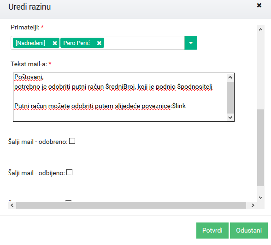
Task: Click empty space in recipients field
Action: pyautogui.click(x=144, y=43)
